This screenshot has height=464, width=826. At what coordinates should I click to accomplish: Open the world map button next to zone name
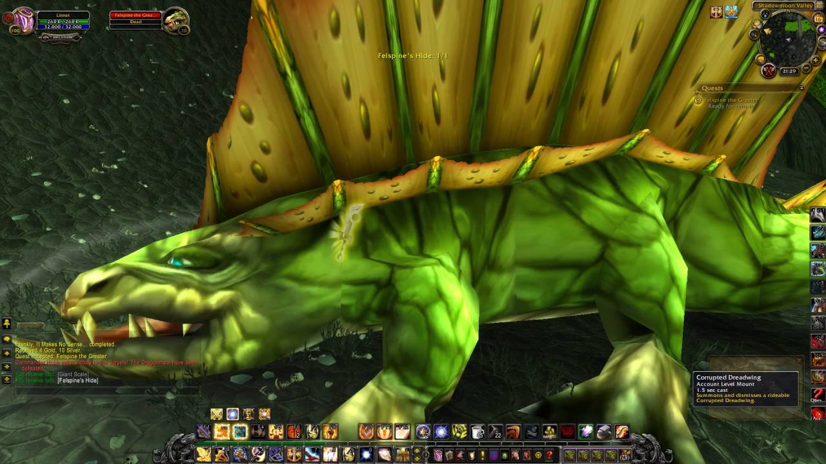pos(820,6)
